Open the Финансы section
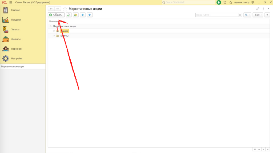 (16, 39)
